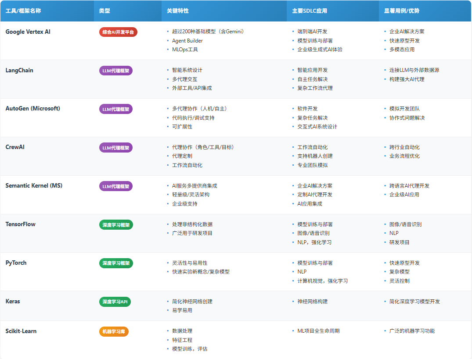472x359 pixels.
Task: Click the 深度学习框架 badge in PyTorch row
Action: (116, 263)
